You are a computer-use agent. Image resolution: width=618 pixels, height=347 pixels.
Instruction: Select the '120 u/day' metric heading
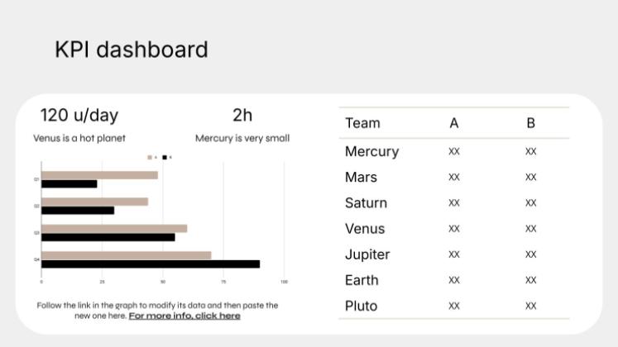coord(79,116)
